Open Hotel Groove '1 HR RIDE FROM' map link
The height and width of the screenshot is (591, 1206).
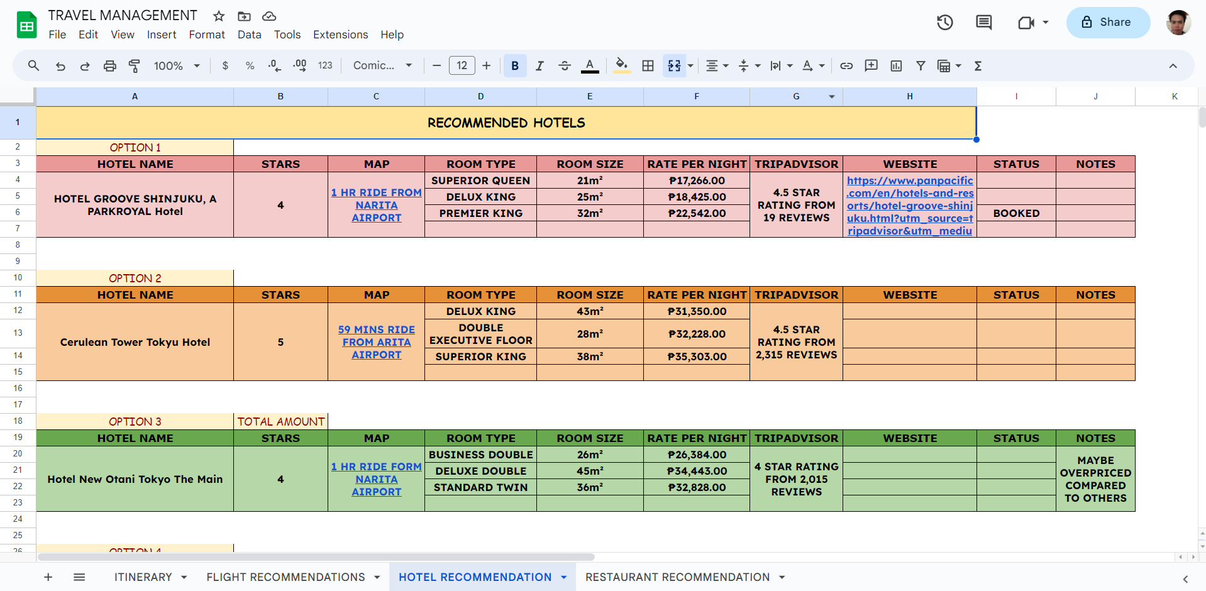[x=377, y=205]
